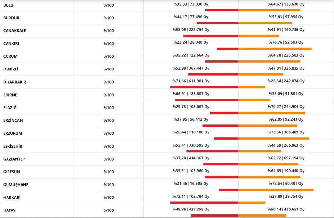Screen dimensions: 334x218
Task: Click the %100 value for Giresun
Action: click(109, 172)
